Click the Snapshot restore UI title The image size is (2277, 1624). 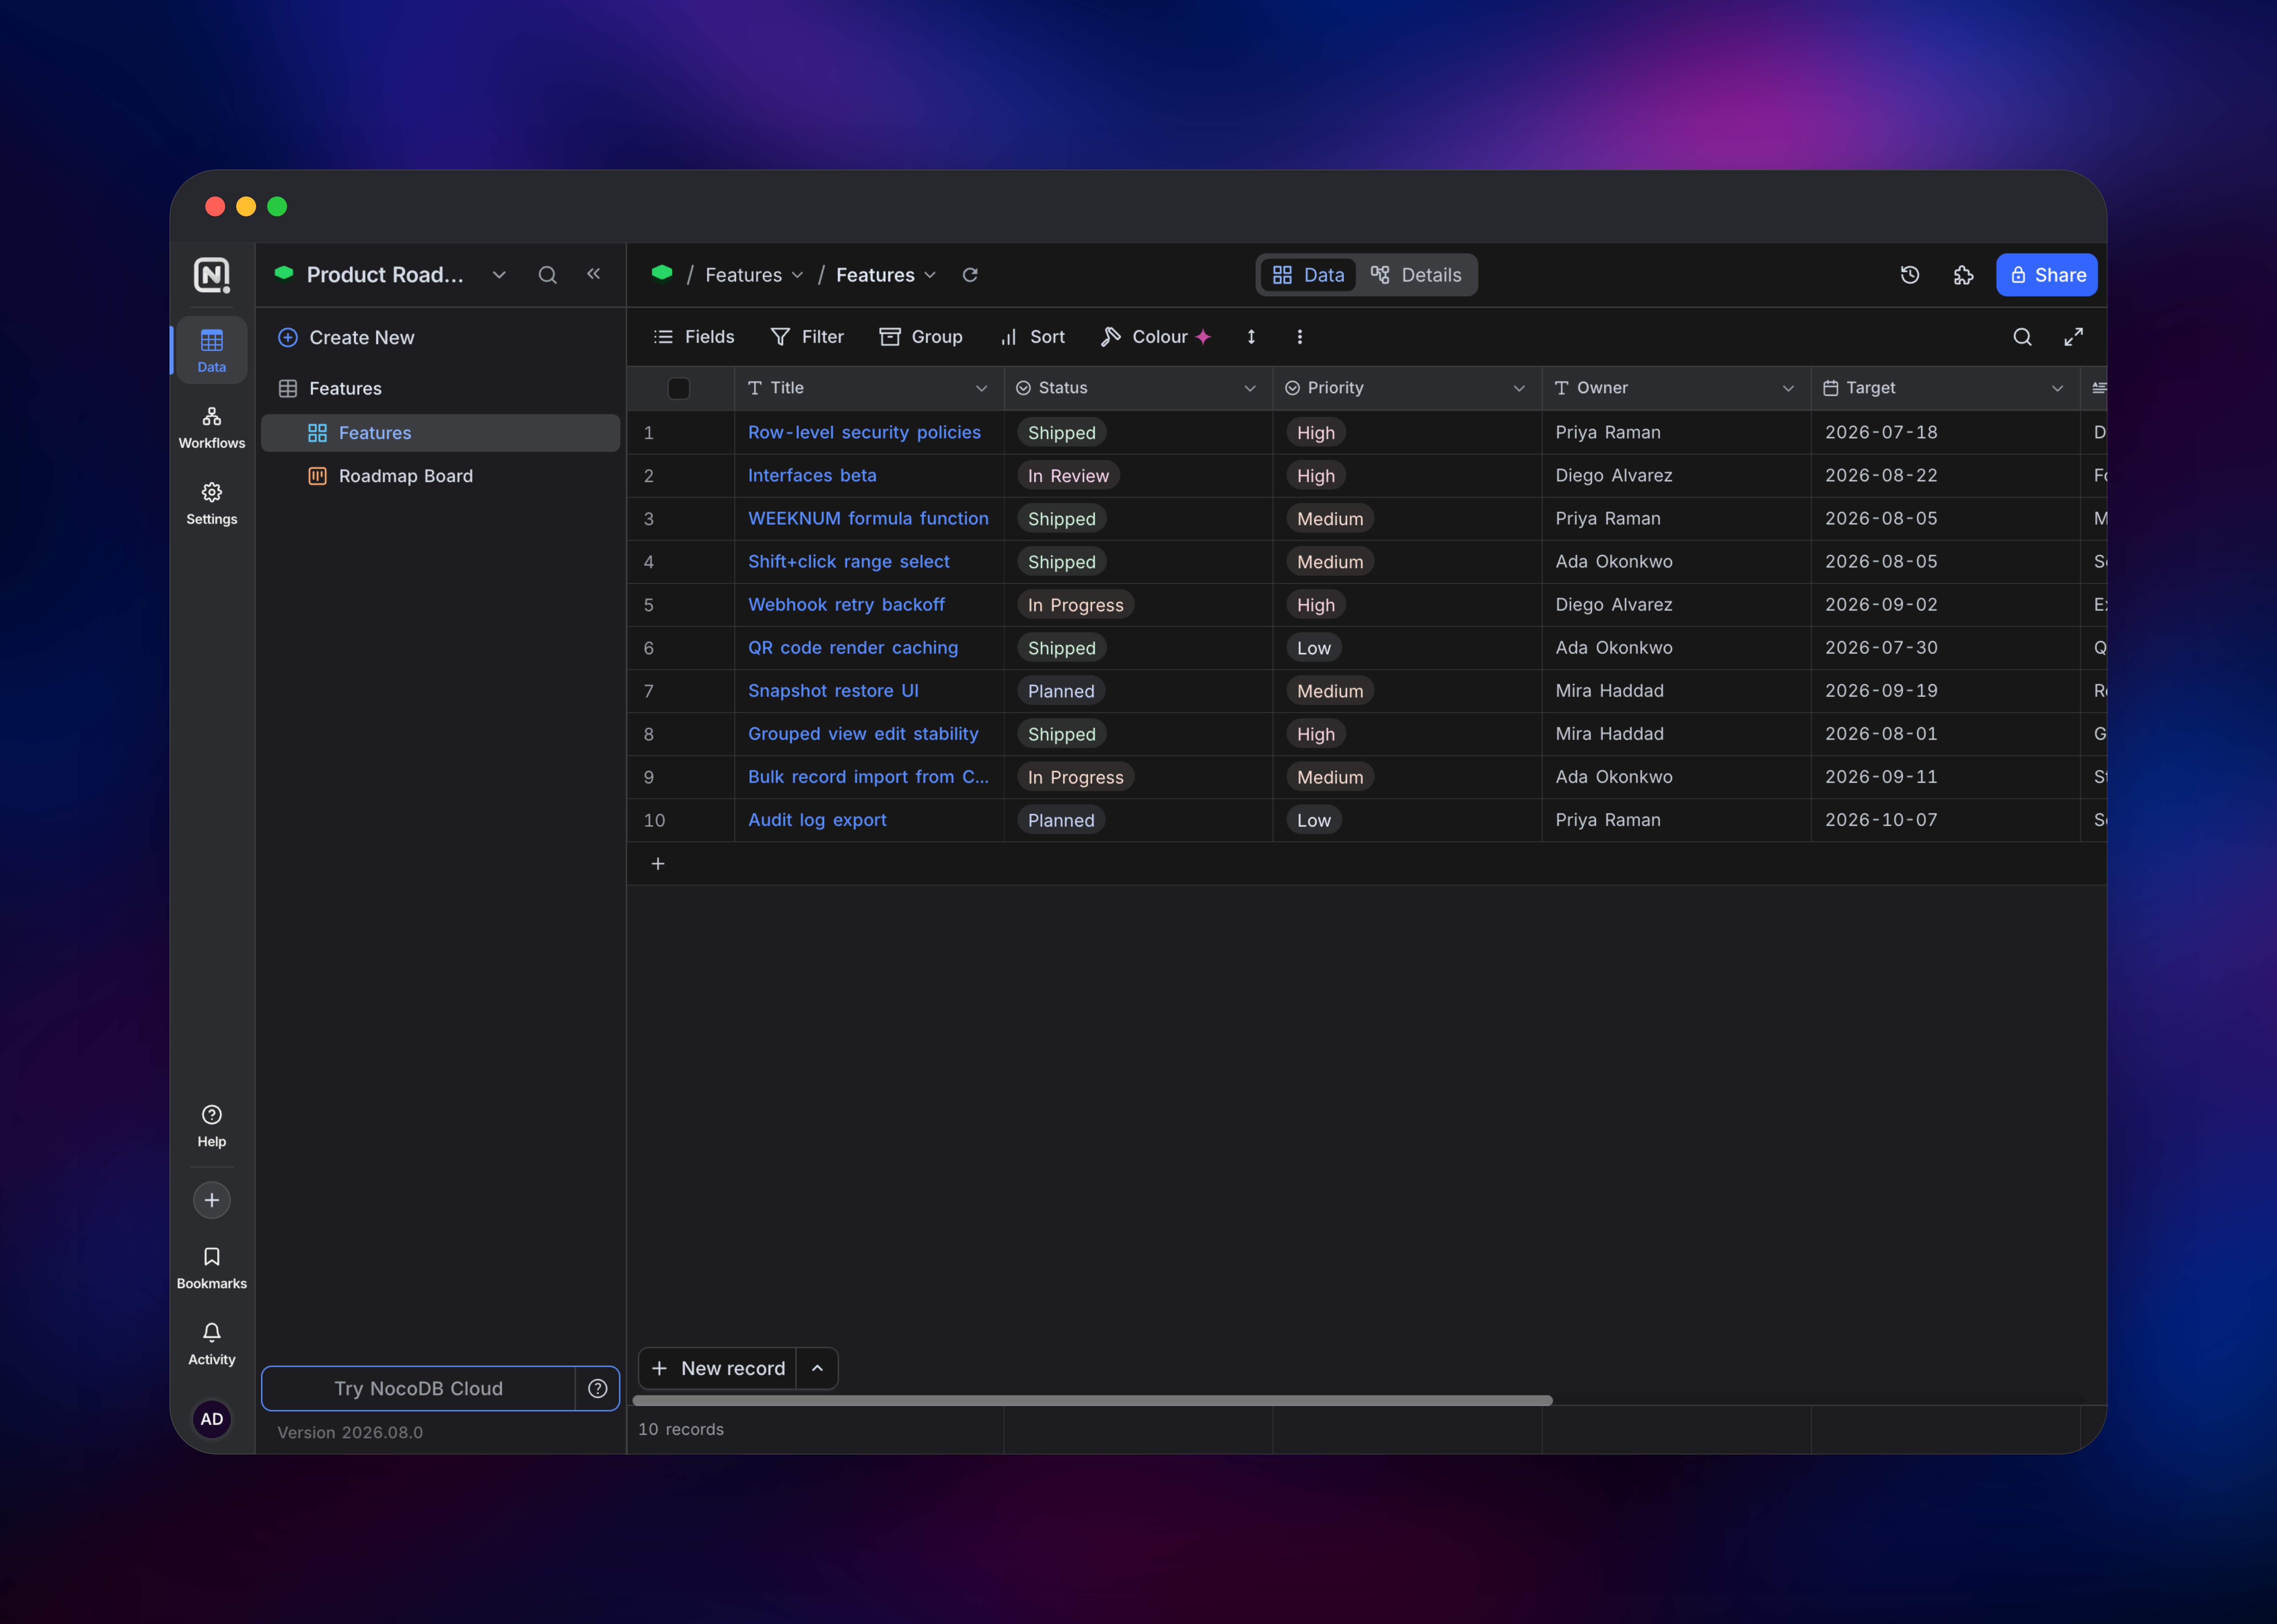(833, 691)
